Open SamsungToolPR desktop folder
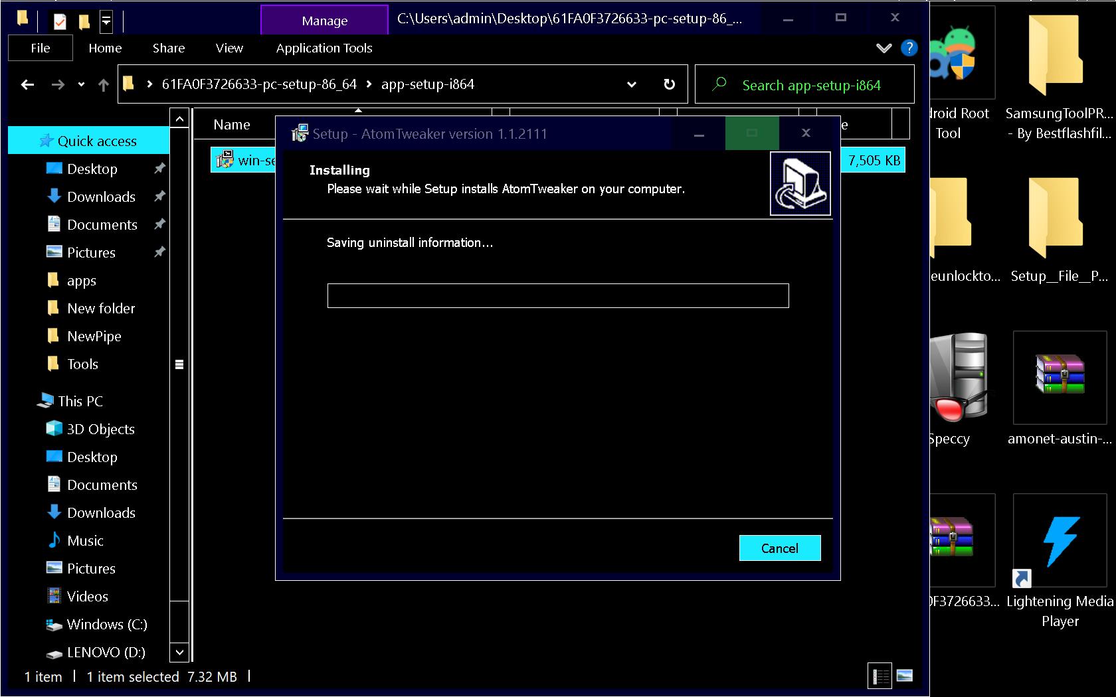1116x697 pixels. (x=1056, y=56)
